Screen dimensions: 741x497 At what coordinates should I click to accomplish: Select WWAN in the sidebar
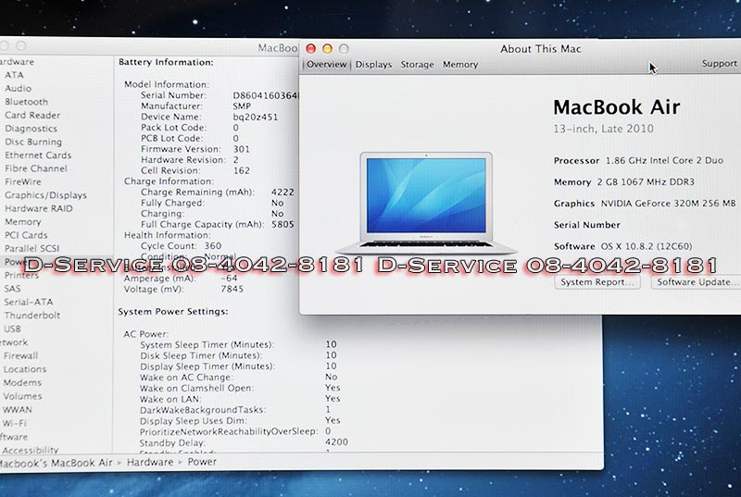pos(17,410)
